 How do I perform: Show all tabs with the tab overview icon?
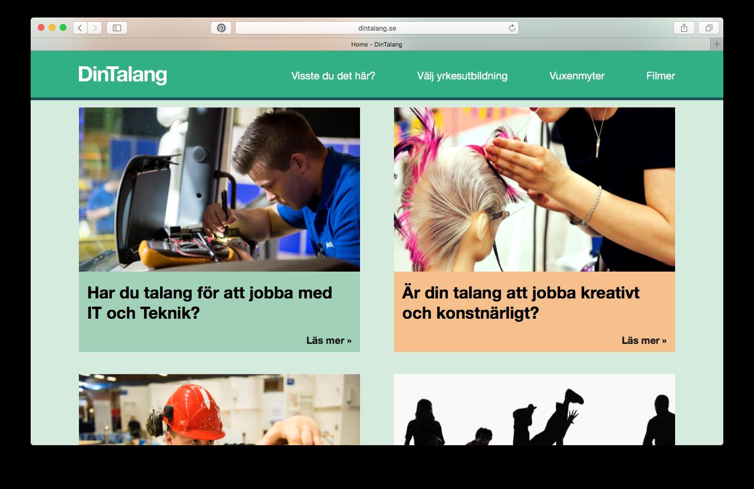click(x=709, y=28)
